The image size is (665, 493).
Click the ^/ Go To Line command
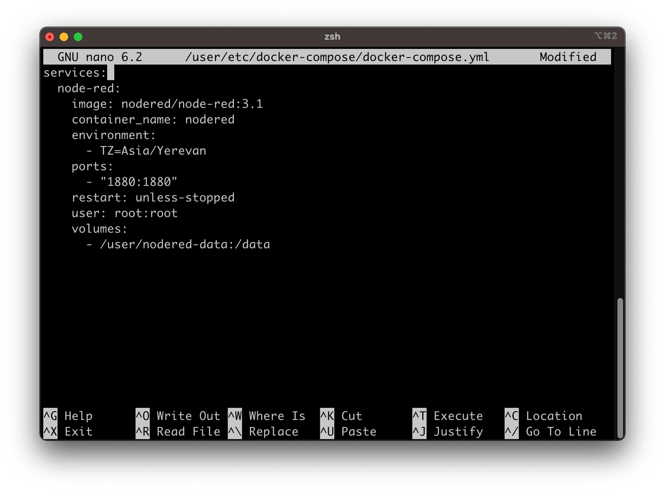[550, 431]
